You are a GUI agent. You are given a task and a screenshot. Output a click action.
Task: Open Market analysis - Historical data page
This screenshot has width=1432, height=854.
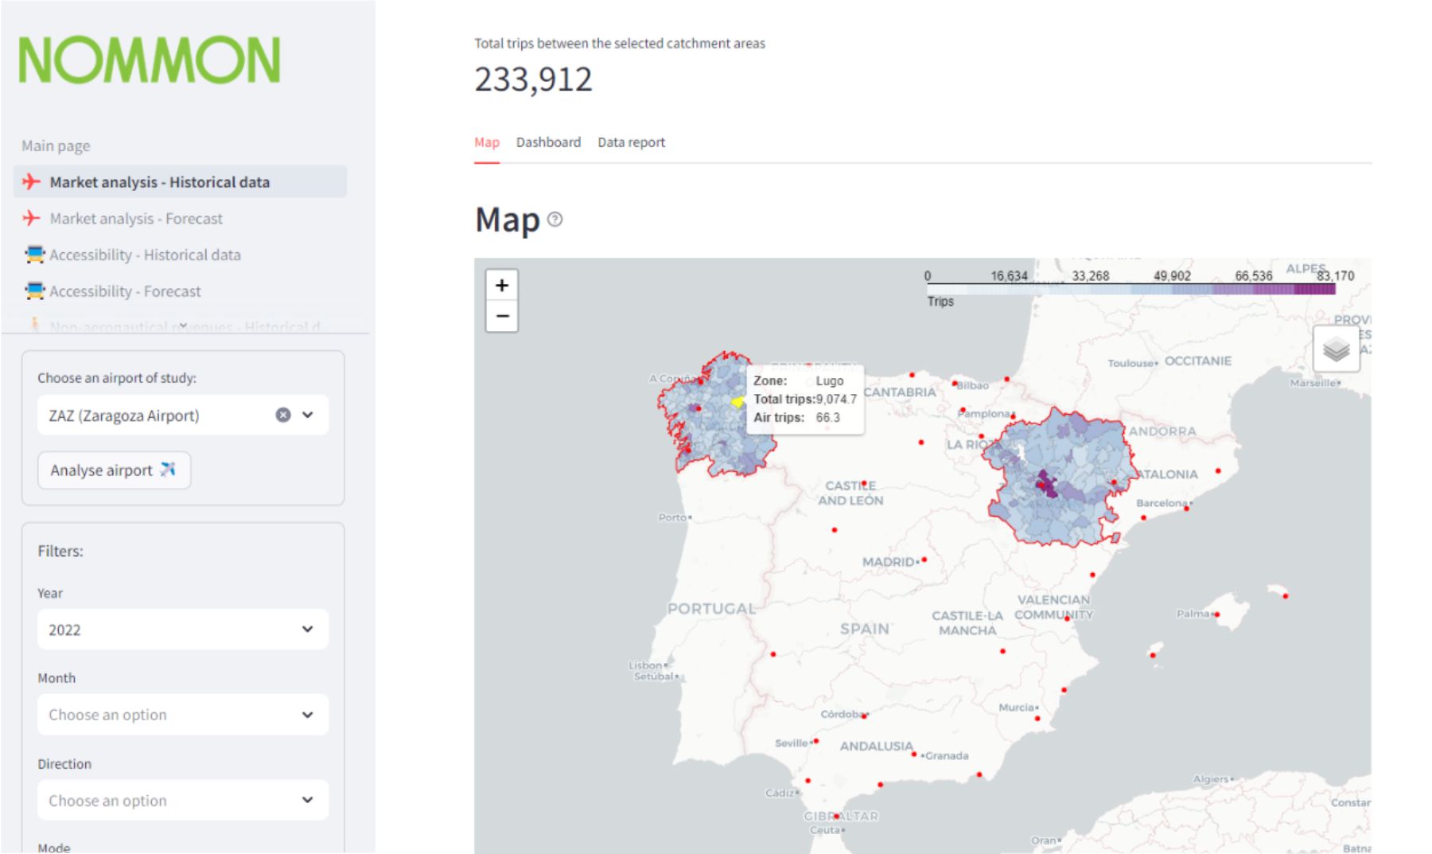159,182
